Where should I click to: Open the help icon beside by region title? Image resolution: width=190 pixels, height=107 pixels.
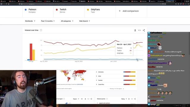click(64, 99)
